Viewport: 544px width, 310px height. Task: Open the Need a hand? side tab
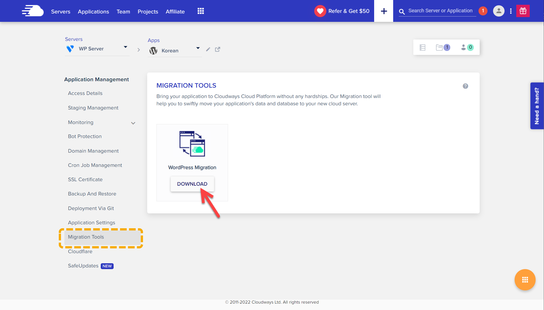click(537, 106)
